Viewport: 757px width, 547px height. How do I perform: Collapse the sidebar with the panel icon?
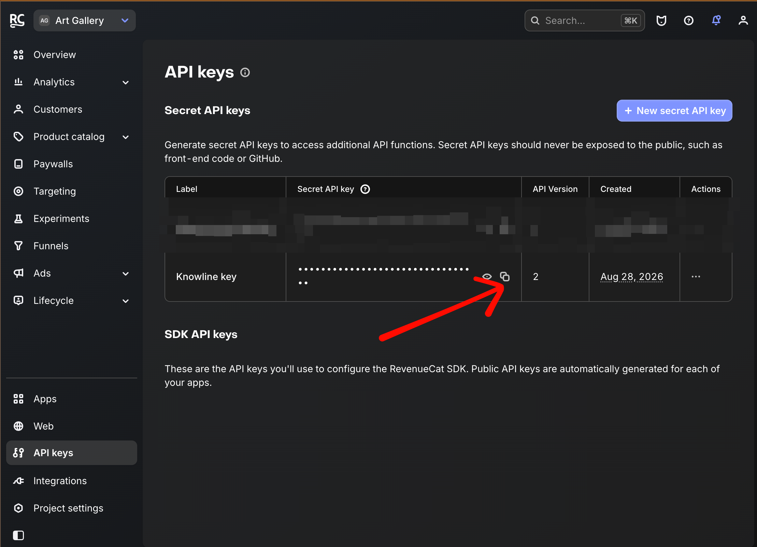(18, 535)
